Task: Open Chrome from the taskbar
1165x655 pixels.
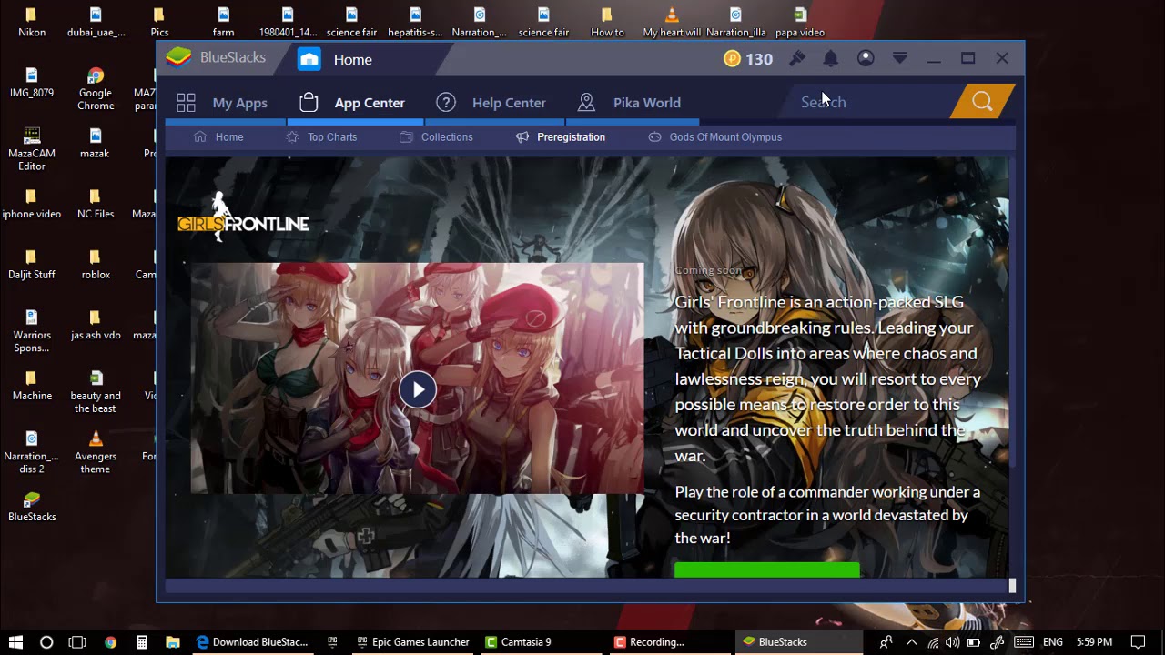Action: coord(110,641)
